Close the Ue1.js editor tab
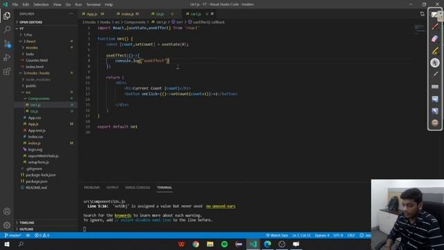The height and width of the screenshot is (250, 444). pyautogui.click(x=212, y=14)
